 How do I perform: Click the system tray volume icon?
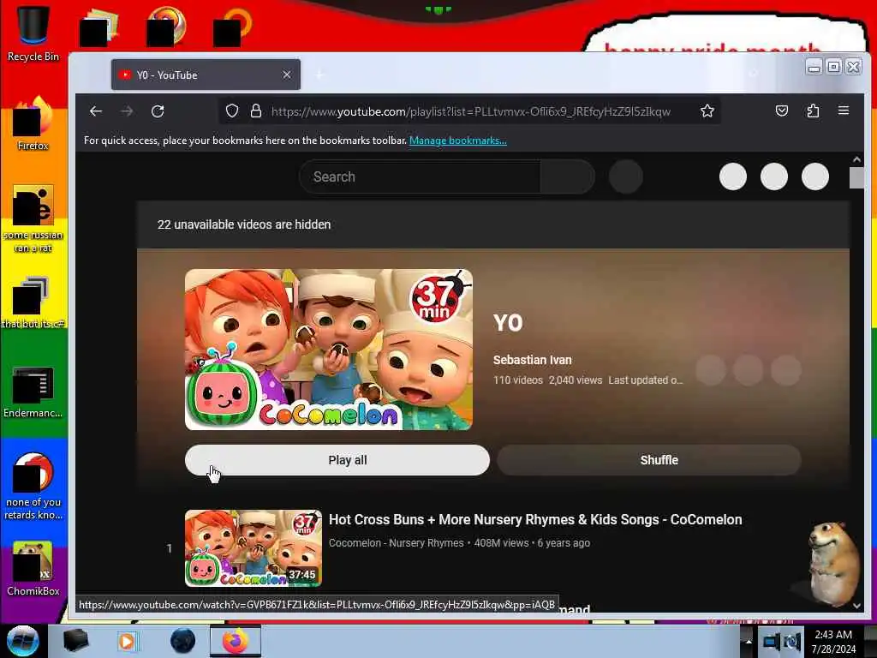[791, 642]
